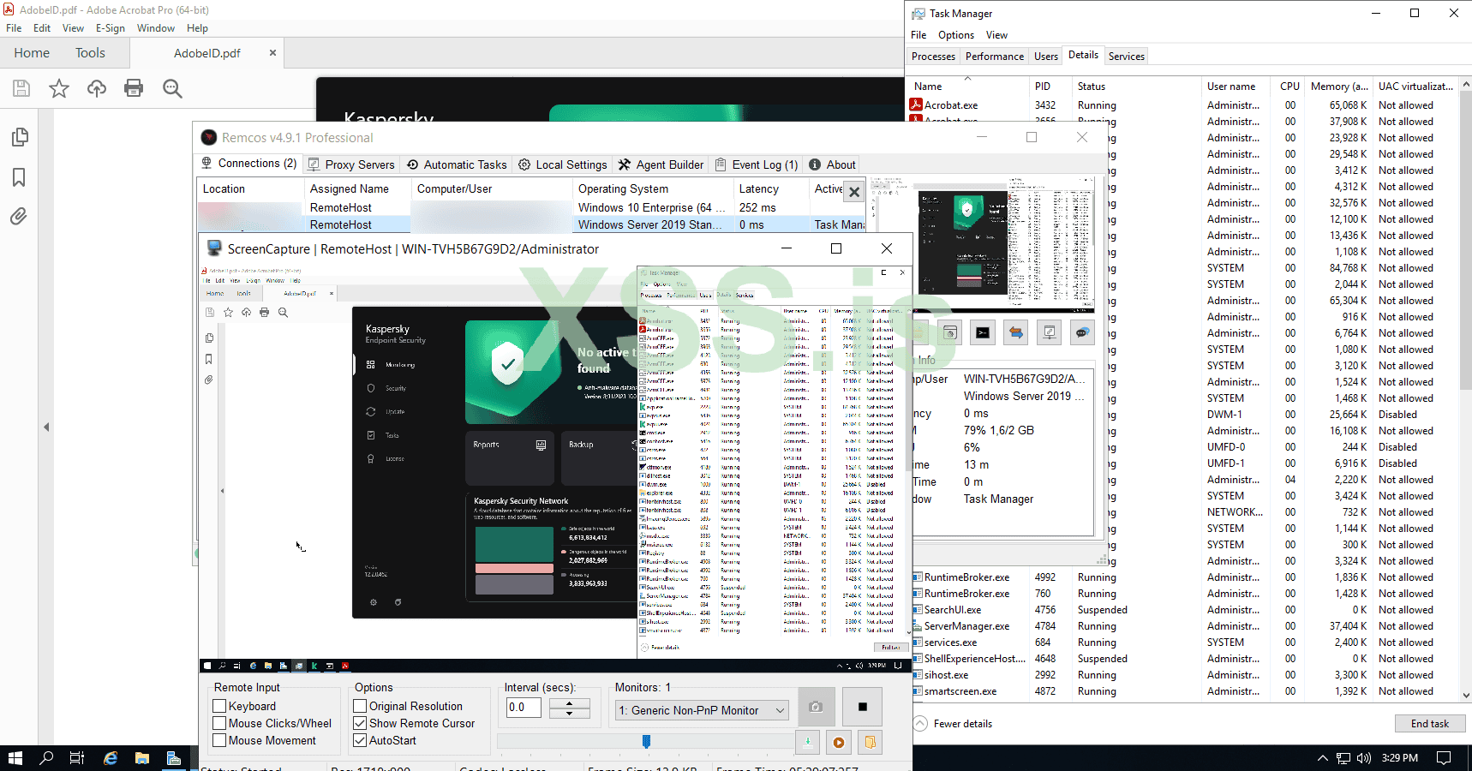Open Task View on the taskbar
The height and width of the screenshot is (771, 1472).
point(77,758)
